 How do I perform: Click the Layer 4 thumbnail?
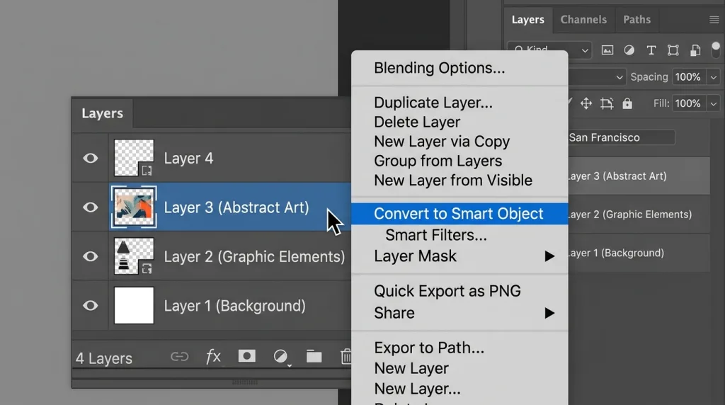tap(134, 158)
